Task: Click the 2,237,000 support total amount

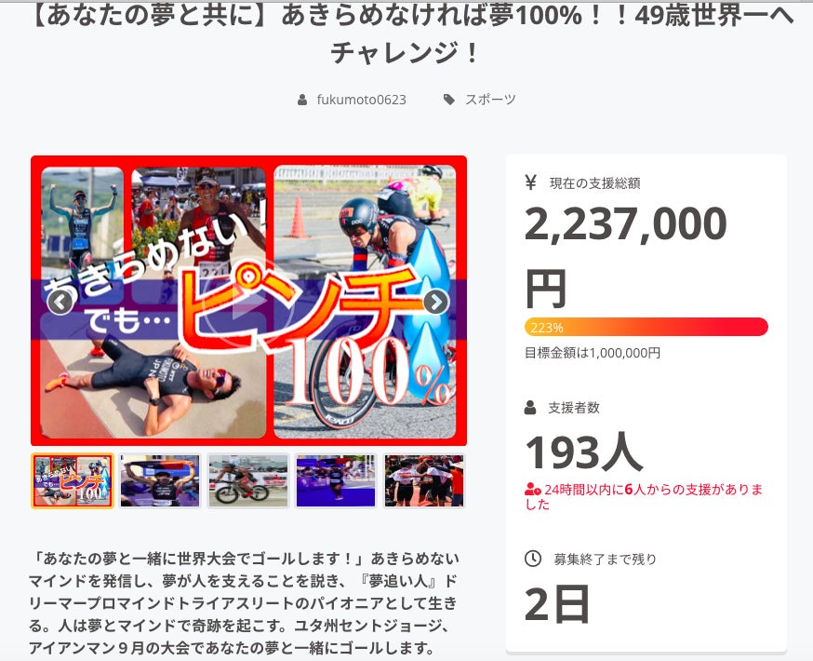Action: pyautogui.click(x=626, y=223)
